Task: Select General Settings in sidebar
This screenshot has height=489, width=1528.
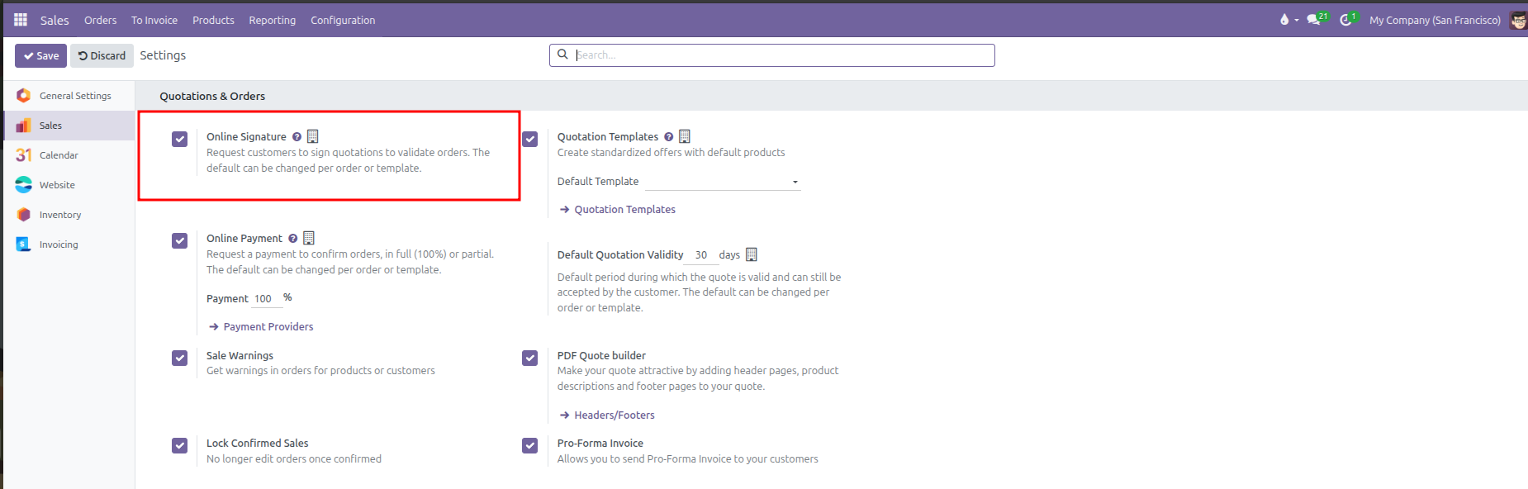Action: pyautogui.click(x=75, y=96)
